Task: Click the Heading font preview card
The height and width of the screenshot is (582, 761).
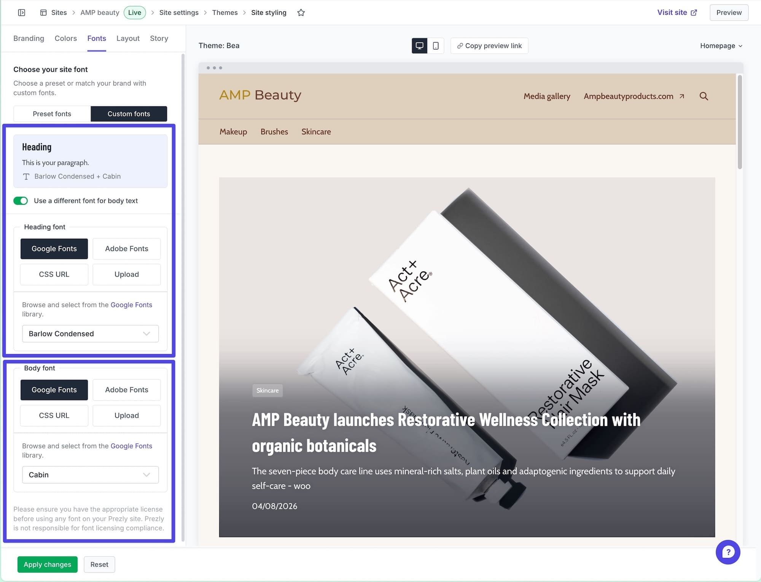Action: click(90, 161)
